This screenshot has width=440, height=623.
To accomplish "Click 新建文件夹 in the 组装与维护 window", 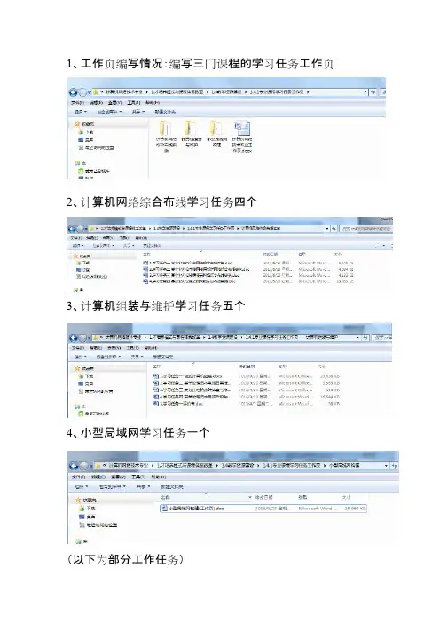I will point(163,357).
